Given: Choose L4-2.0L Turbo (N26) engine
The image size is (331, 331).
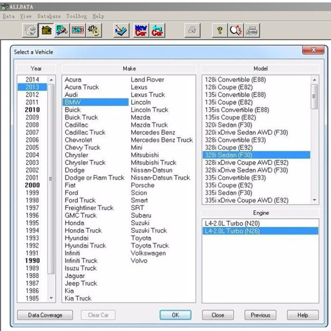Looking at the screenshot, I should tap(260, 231).
